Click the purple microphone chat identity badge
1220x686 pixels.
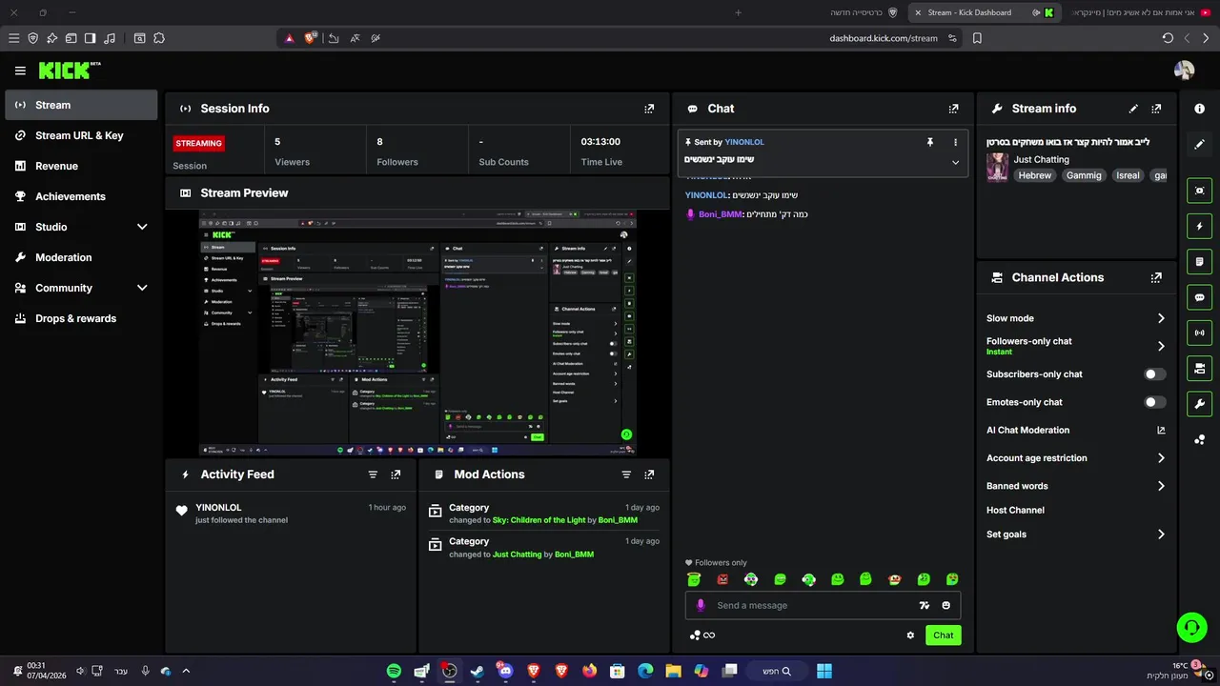(x=701, y=606)
